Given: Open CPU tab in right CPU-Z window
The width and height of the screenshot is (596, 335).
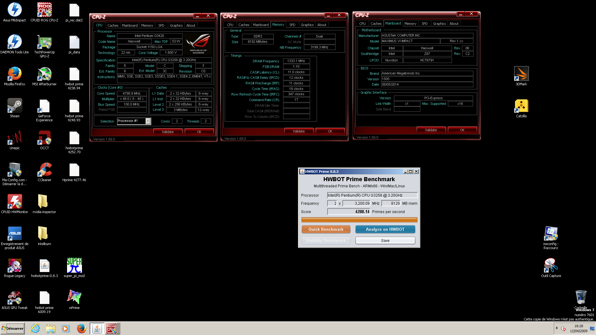Looking at the screenshot, I should pos(363,24).
